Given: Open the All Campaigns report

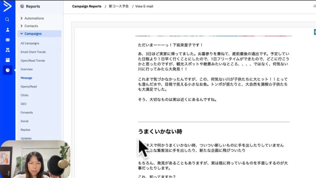Looking at the screenshot, I should click(30, 43).
